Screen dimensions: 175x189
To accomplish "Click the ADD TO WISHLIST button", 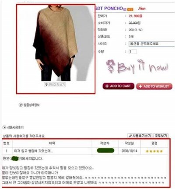I will [x=154, y=86].
